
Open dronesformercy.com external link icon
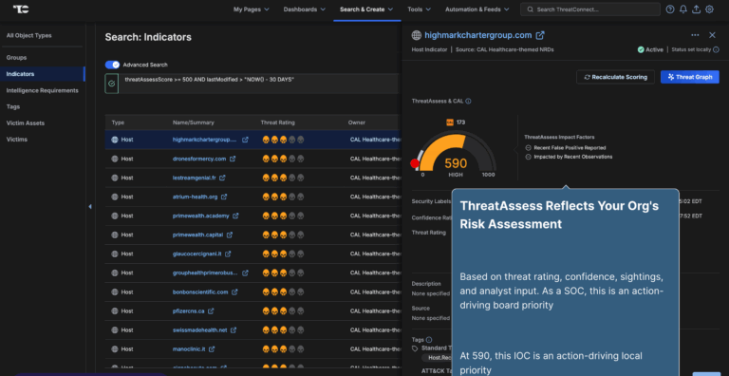(233, 159)
